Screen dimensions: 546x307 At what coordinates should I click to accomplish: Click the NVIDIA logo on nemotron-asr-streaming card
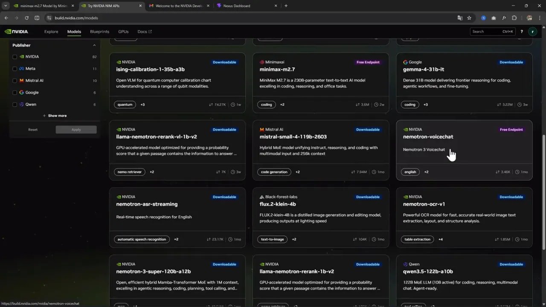(119, 197)
